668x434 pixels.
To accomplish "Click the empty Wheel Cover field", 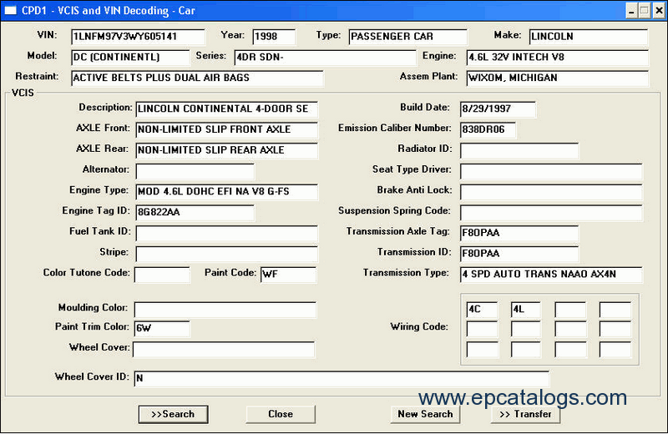I will coord(224,349).
